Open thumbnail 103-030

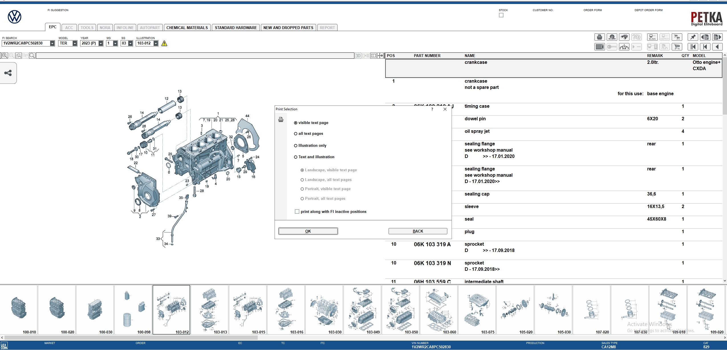pyautogui.click(x=324, y=310)
